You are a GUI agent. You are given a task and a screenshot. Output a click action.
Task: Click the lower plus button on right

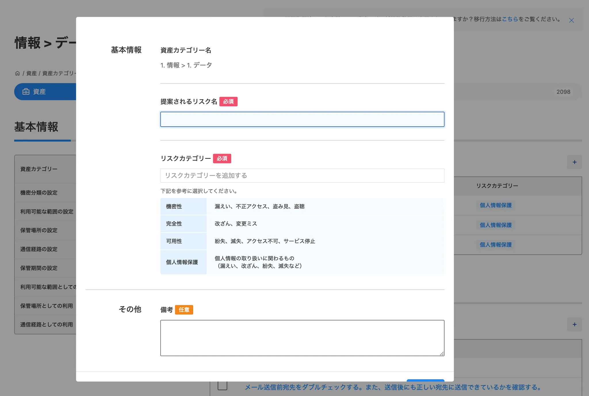click(x=574, y=324)
